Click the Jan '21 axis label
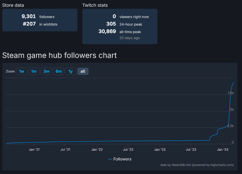This screenshot has height=174, width=242. (x=34, y=150)
